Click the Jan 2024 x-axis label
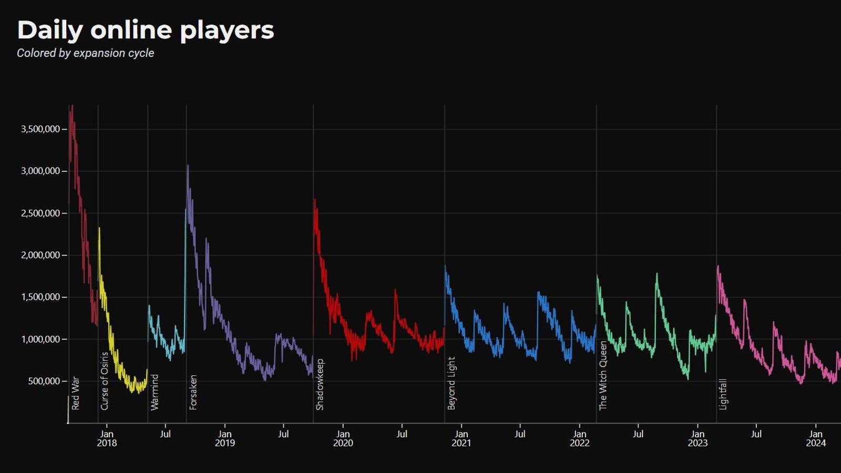Screen dimensions: 841x473 (x=816, y=438)
